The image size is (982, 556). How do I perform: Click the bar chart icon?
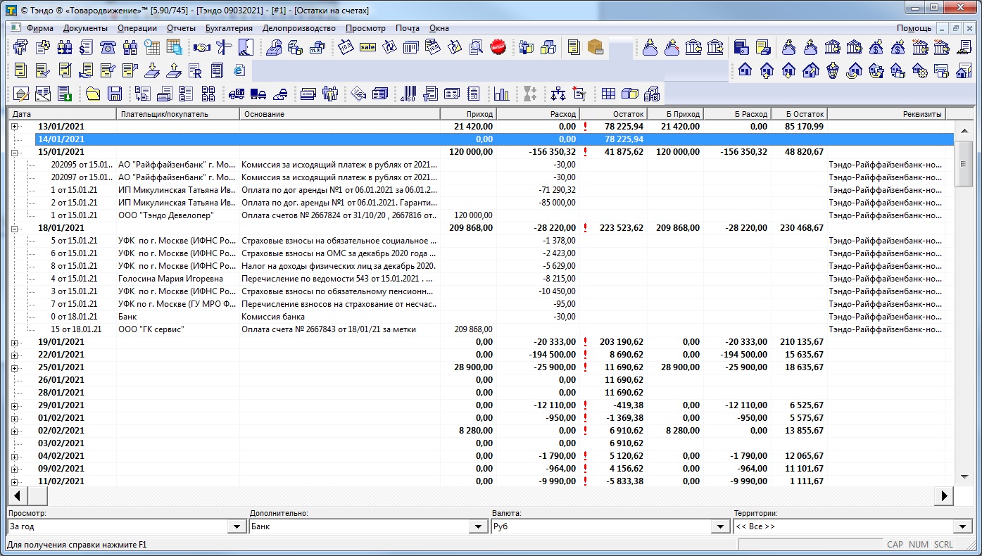point(501,93)
